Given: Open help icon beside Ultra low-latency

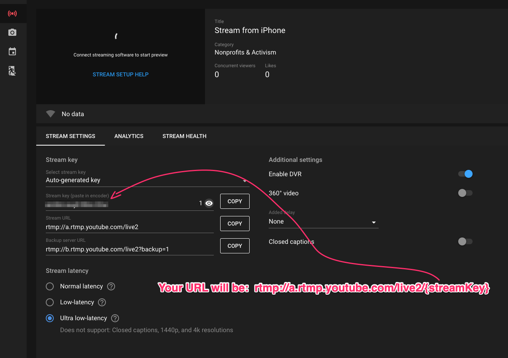Looking at the screenshot, I should click(115, 318).
